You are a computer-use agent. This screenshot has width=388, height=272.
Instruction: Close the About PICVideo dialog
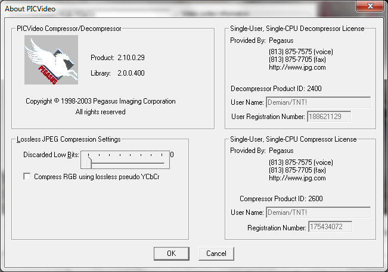tap(370, 6)
